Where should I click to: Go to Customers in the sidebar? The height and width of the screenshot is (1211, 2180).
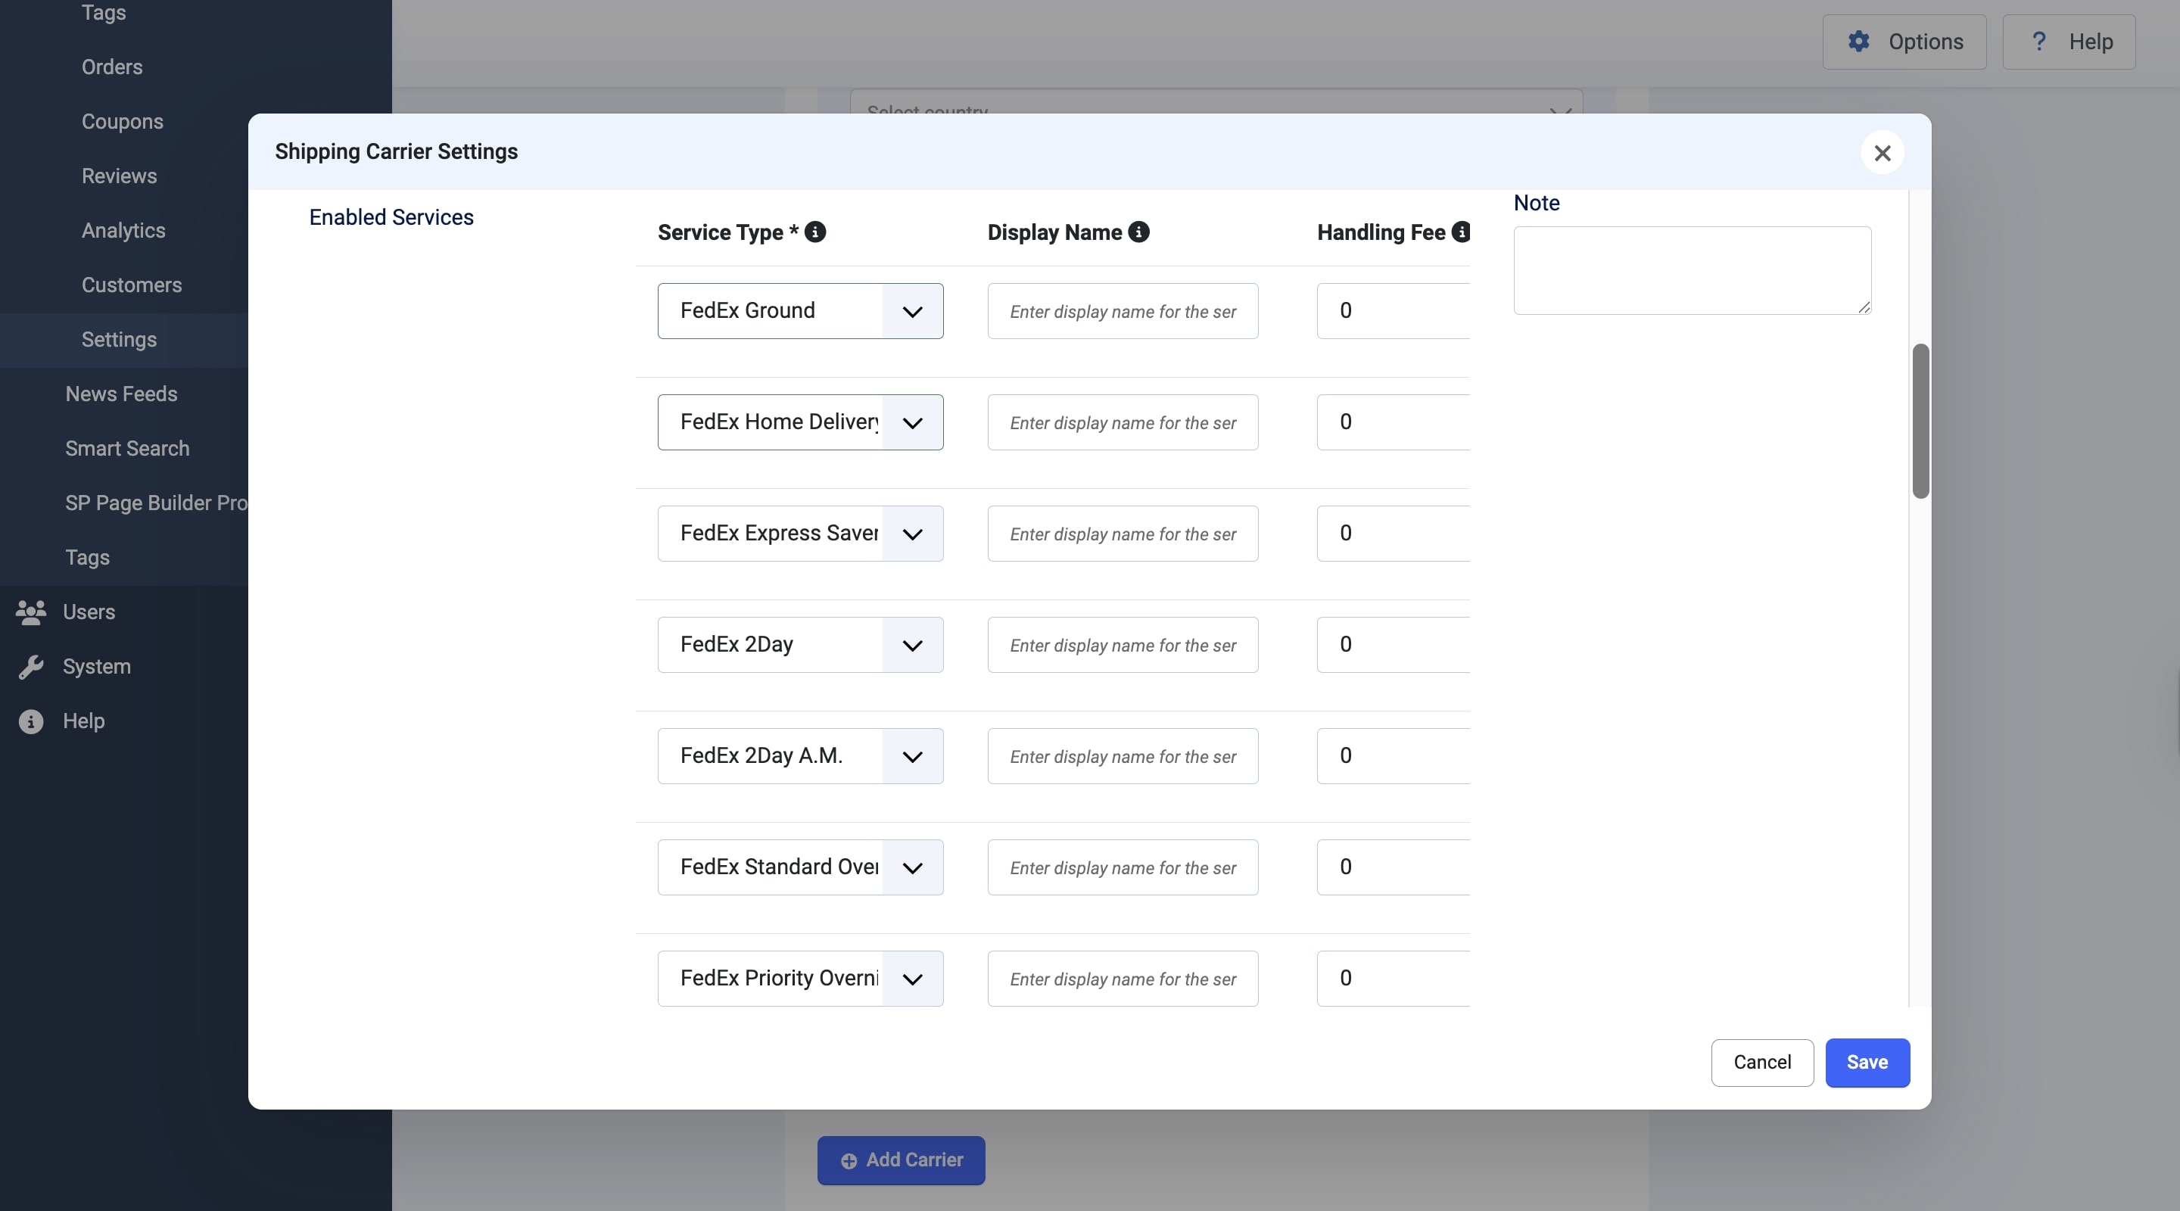(x=131, y=285)
